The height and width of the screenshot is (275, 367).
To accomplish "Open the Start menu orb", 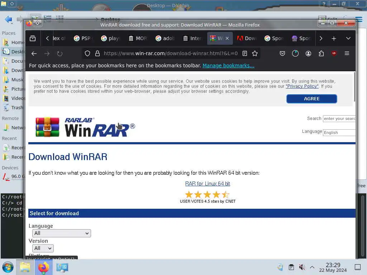I will click(8, 267).
